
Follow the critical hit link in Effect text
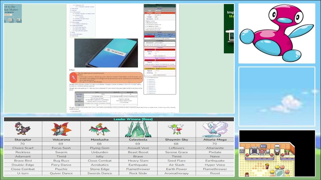pyautogui.click(x=127, y=84)
